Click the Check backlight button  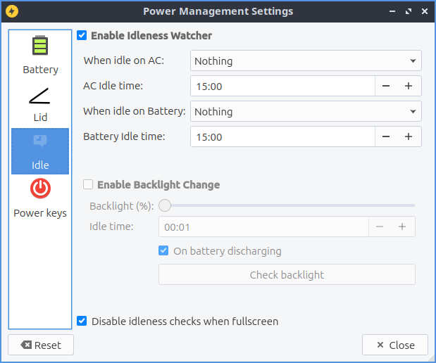pos(287,274)
